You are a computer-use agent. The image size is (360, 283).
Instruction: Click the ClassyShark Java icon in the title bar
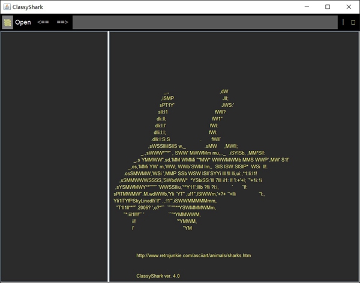coord(7,7)
